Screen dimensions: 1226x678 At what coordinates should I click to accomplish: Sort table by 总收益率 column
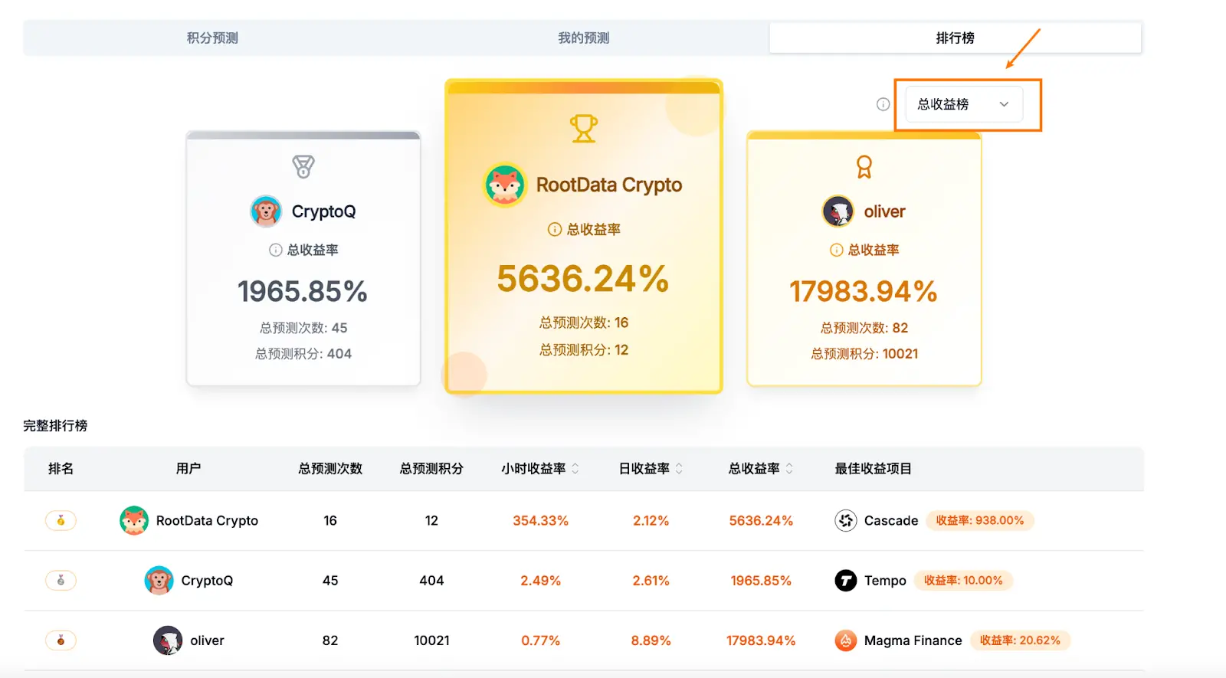point(789,469)
